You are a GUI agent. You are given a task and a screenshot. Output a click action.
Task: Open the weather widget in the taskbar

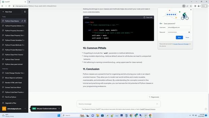[8, 115]
